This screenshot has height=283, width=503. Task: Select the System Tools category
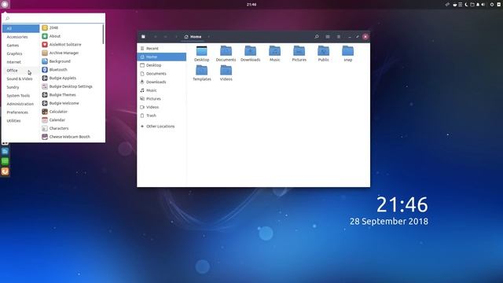(21, 96)
